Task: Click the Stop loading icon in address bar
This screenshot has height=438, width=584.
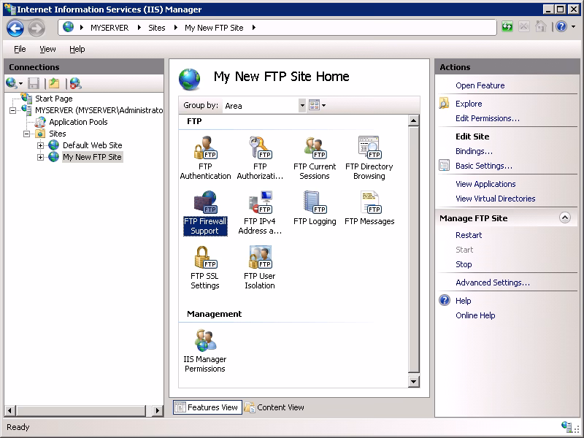Action: click(523, 26)
